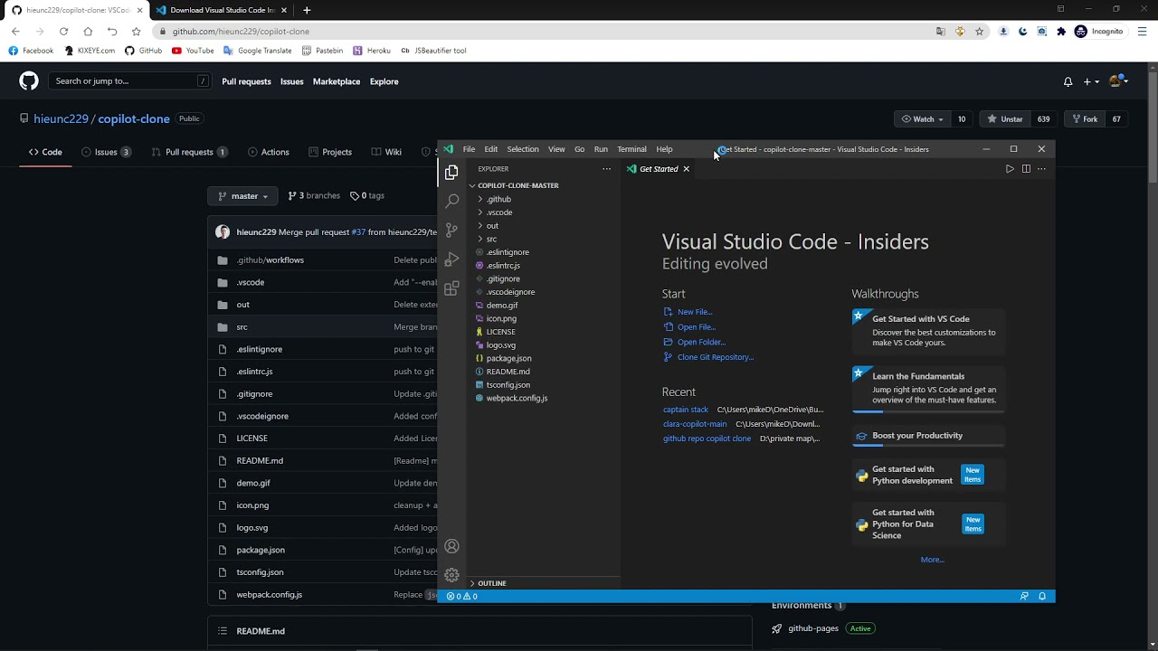The height and width of the screenshot is (651, 1158).
Task: Click the Clone Git Repository link
Action: [715, 357]
